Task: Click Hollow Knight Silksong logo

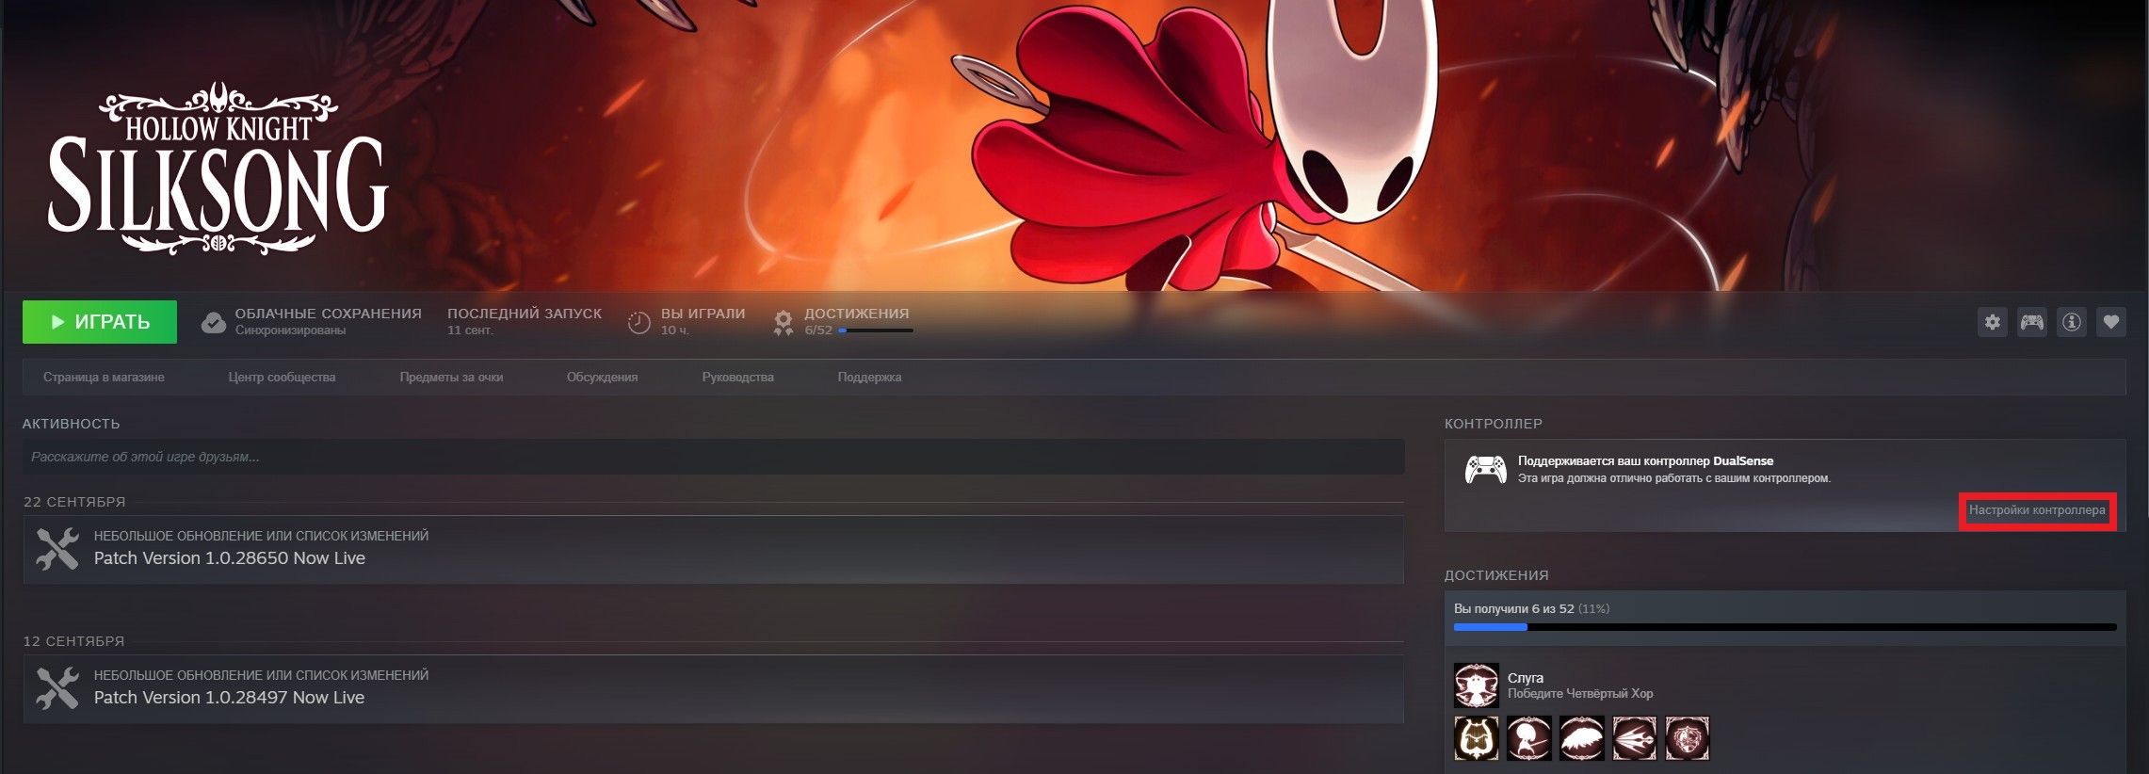Action: point(218,169)
